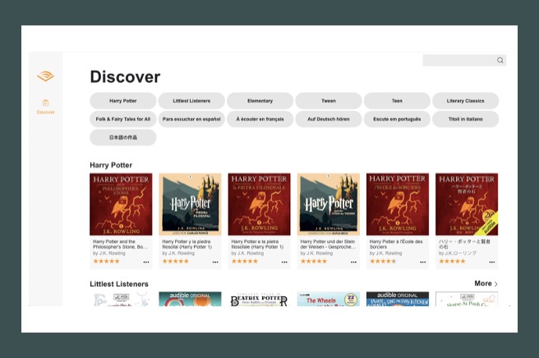
Task: Open options menu for l'École des Sorciers audiobook
Action: pyautogui.click(x=423, y=262)
